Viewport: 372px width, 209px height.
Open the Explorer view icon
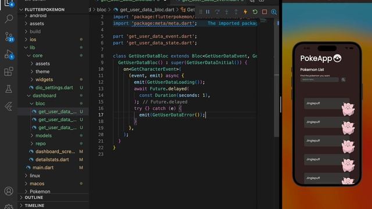tap(9, 3)
